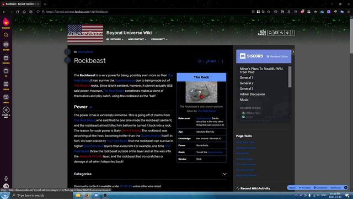This screenshot has width=353, height=199.
Task: Select Discord channel General 1
Action: [x=246, y=77]
